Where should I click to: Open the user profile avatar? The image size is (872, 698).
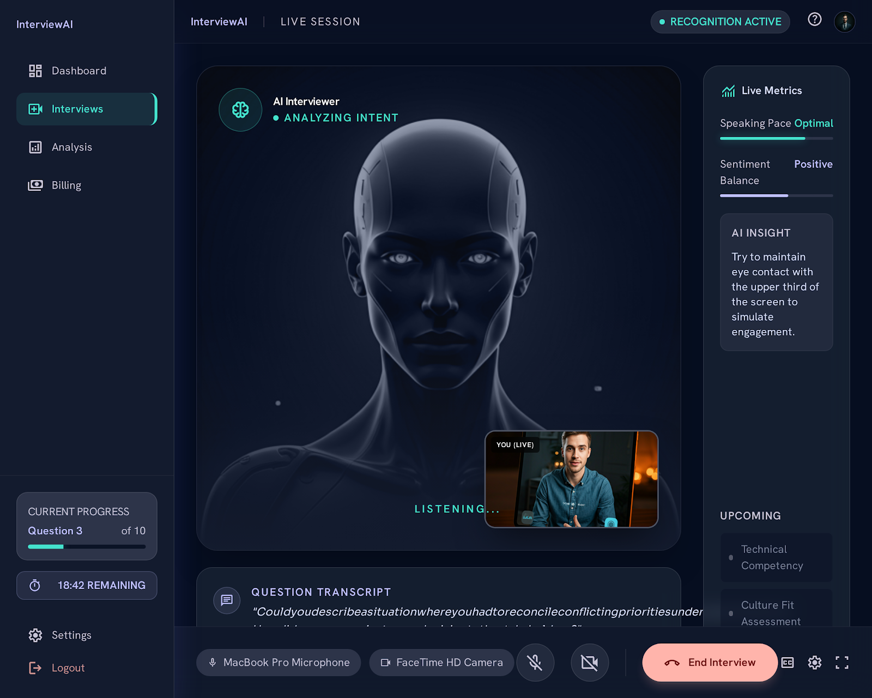(x=844, y=22)
